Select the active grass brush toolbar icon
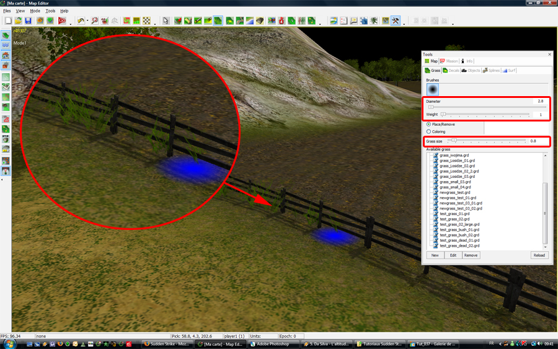Screen dimensions: 558x349 (x=218, y=20)
